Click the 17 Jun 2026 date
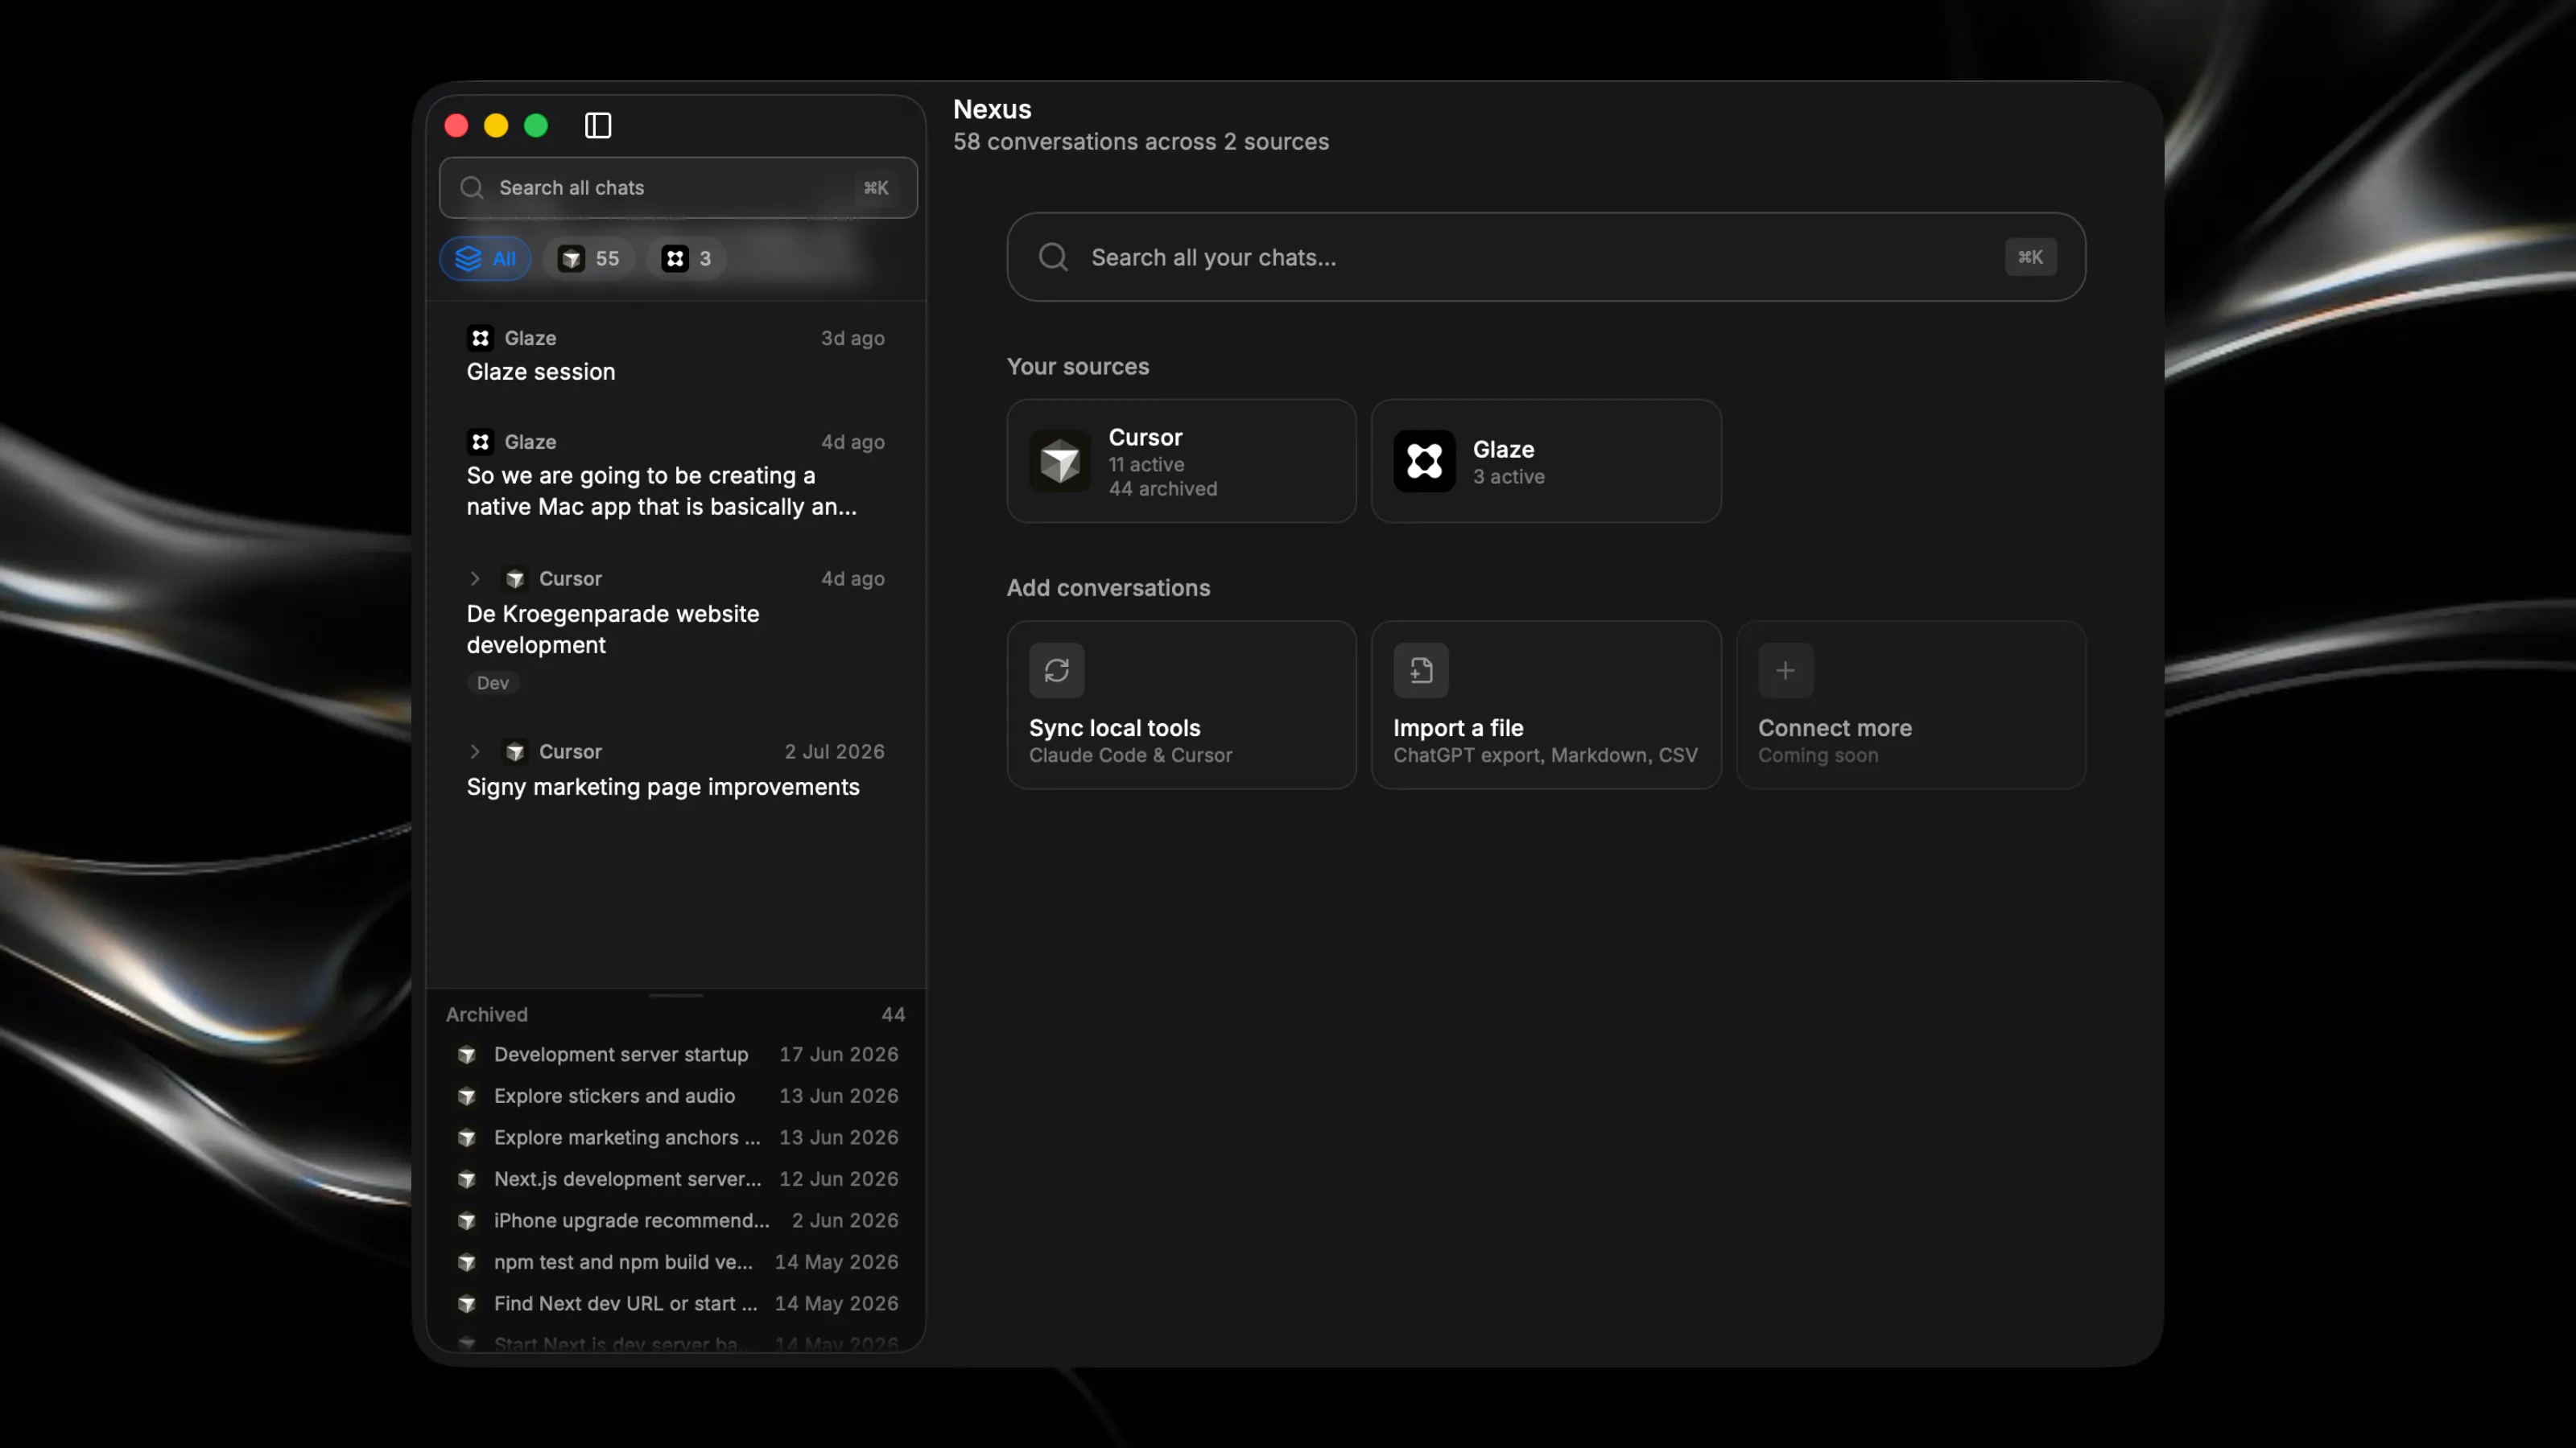This screenshot has height=1448, width=2576. pyautogui.click(x=839, y=1055)
